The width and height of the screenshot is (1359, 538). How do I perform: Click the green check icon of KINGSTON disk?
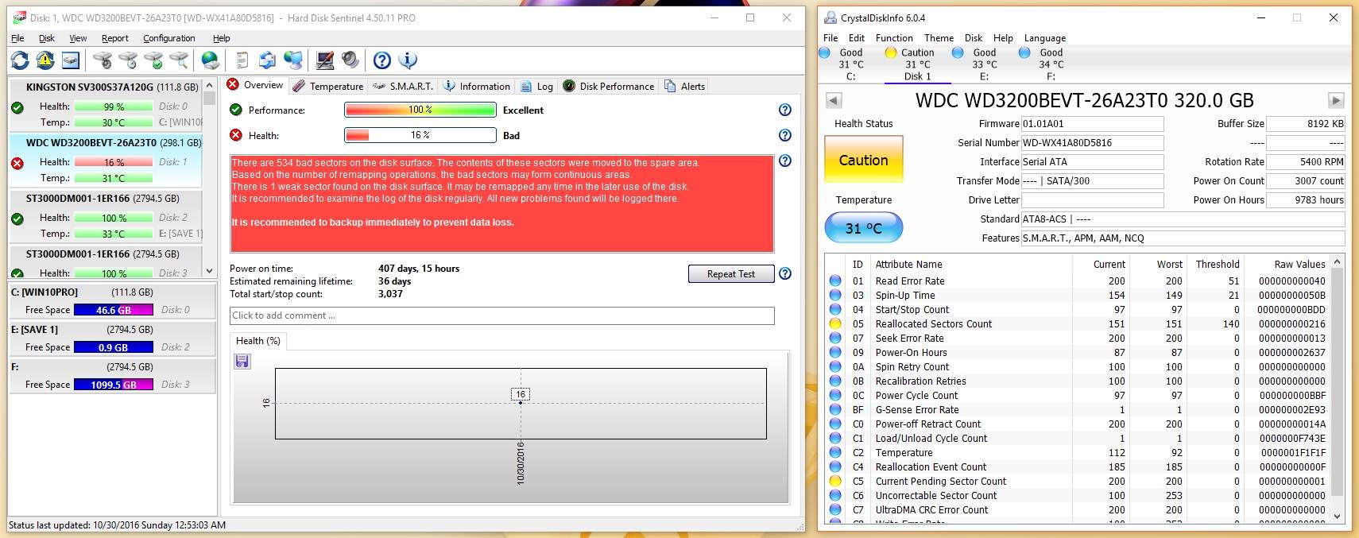click(x=17, y=108)
